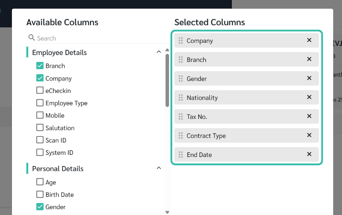Uncheck the Company checkbox
342x215 pixels.
pyautogui.click(x=40, y=78)
